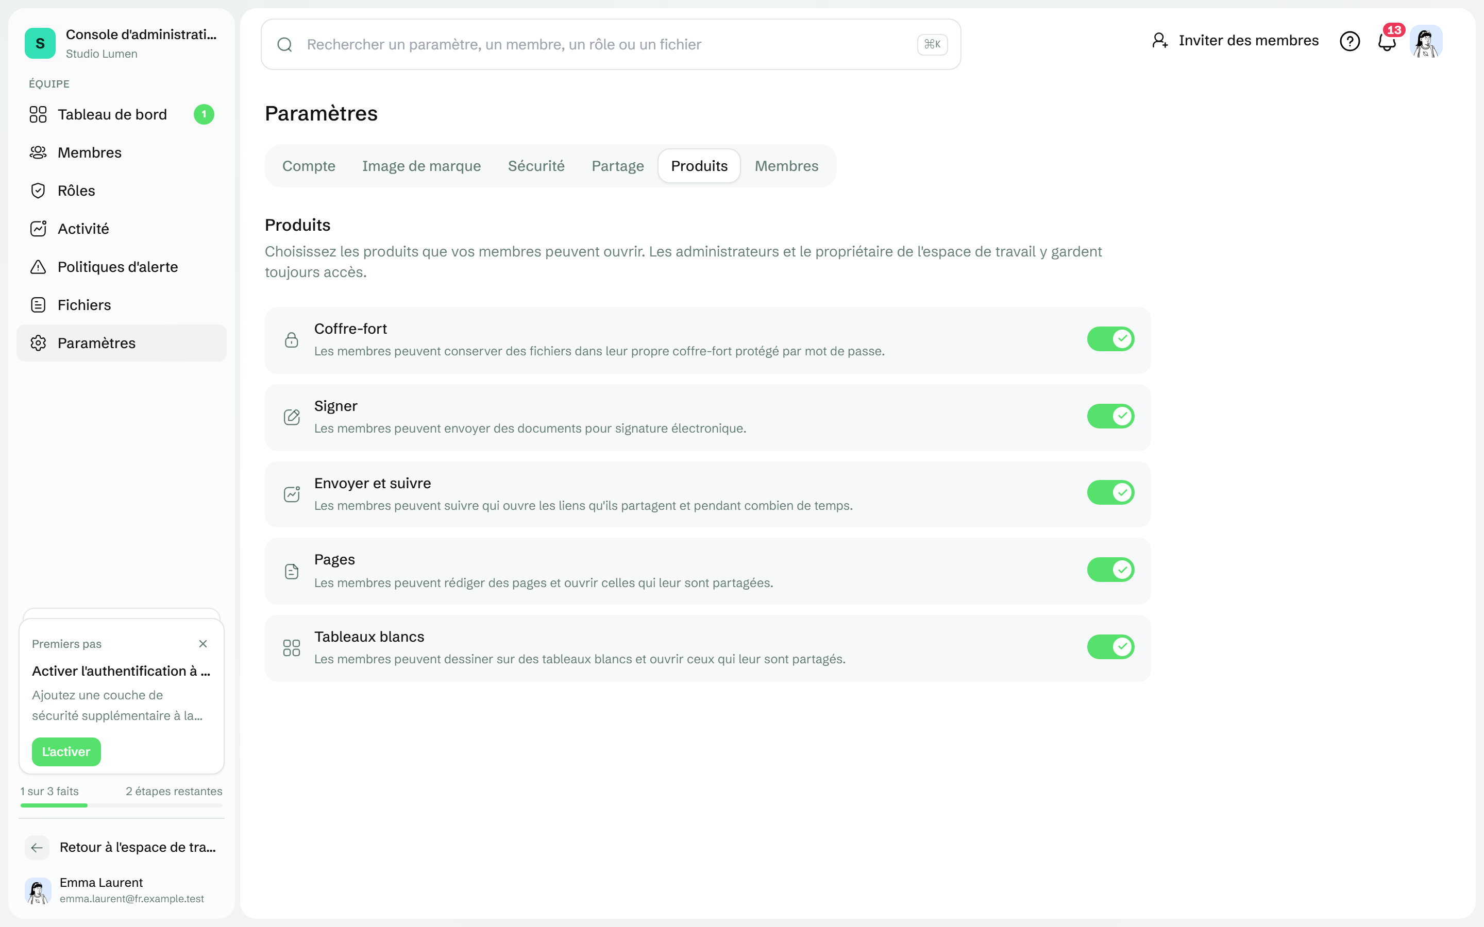
Task: Click the Studio Lumen workspace logo
Action: pos(40,43)
